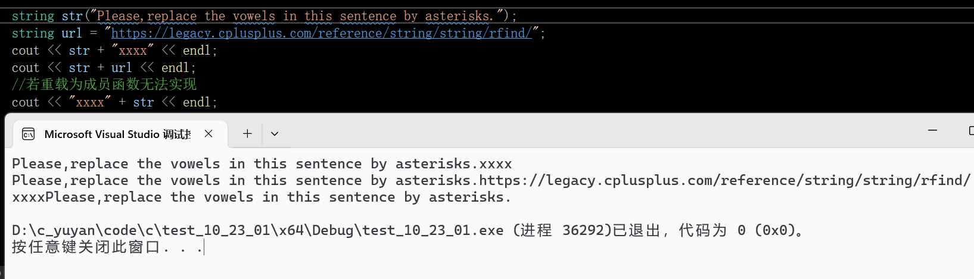This screenshot has width=974, height=279.
Task: Click 'str + url' expression in code
Action: [100, 68]
